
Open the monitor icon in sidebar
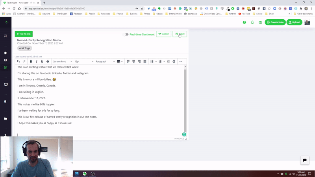click(6, 85)
